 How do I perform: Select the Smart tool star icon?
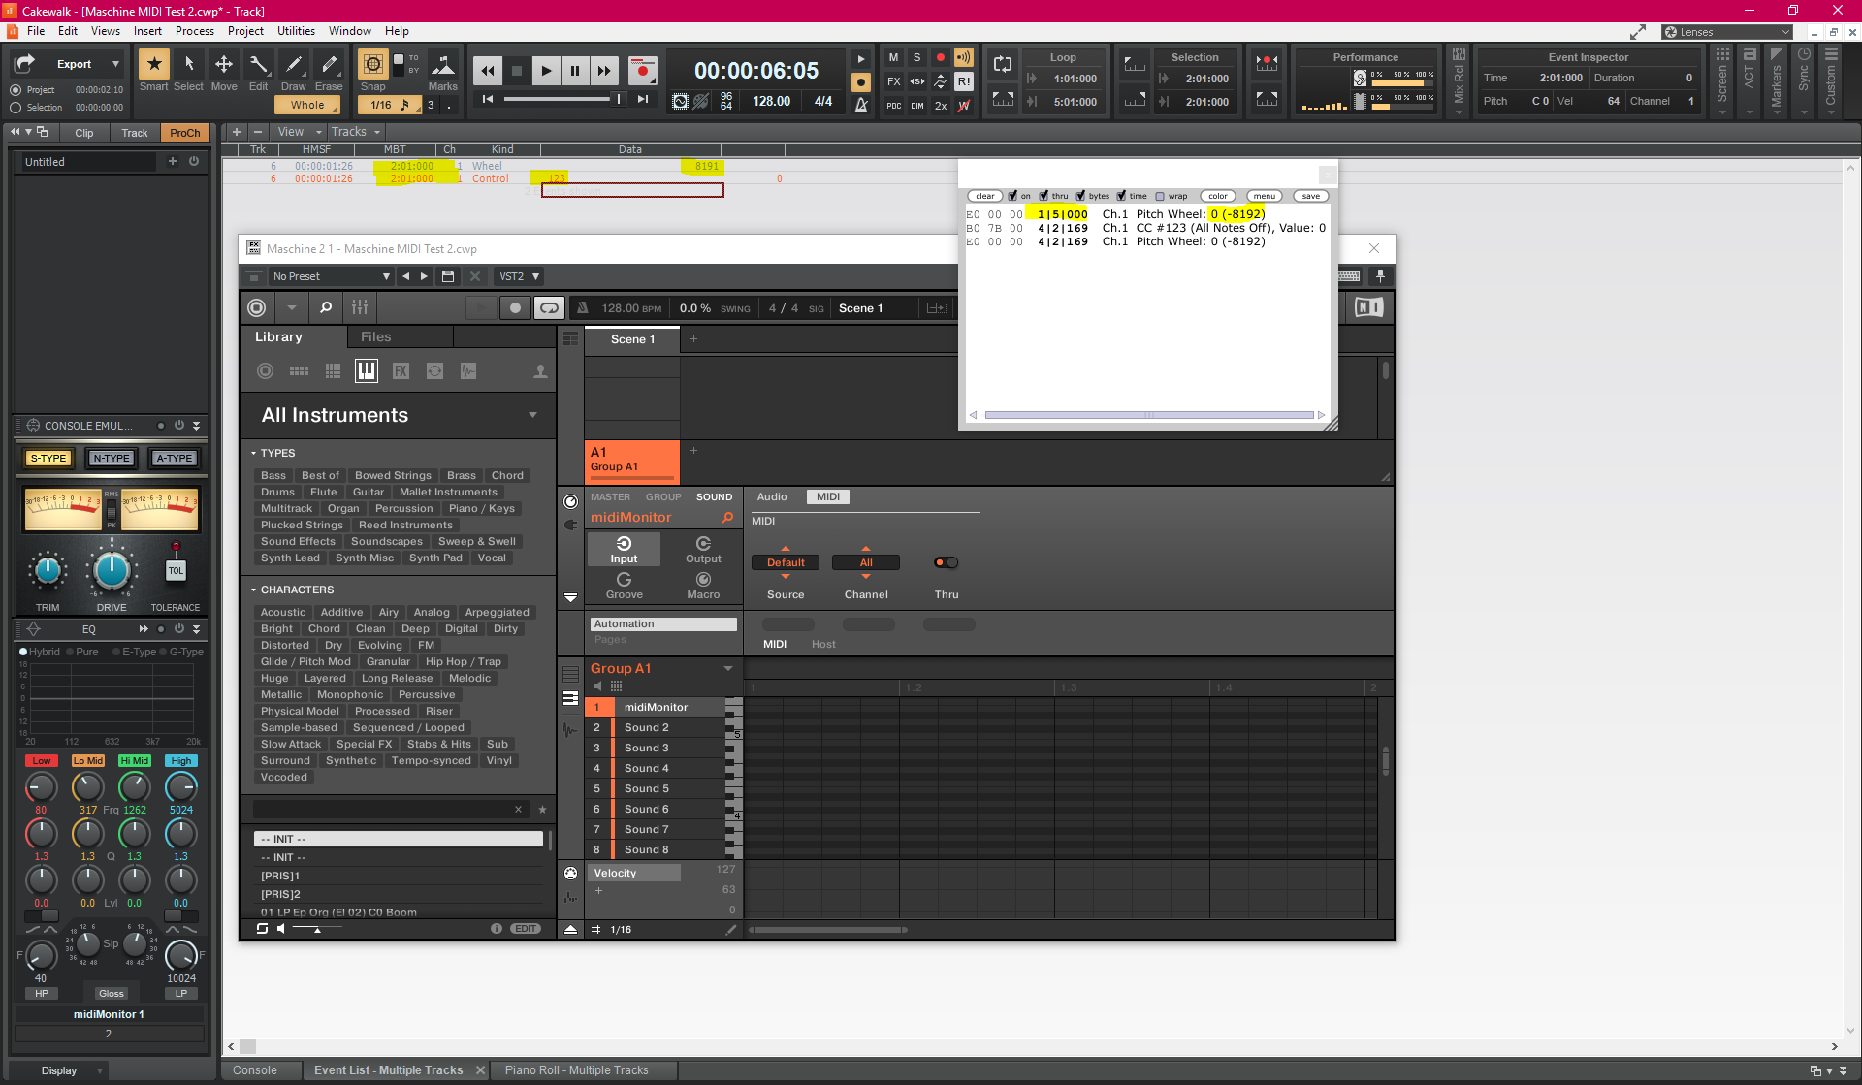click(x=153, y=64)
